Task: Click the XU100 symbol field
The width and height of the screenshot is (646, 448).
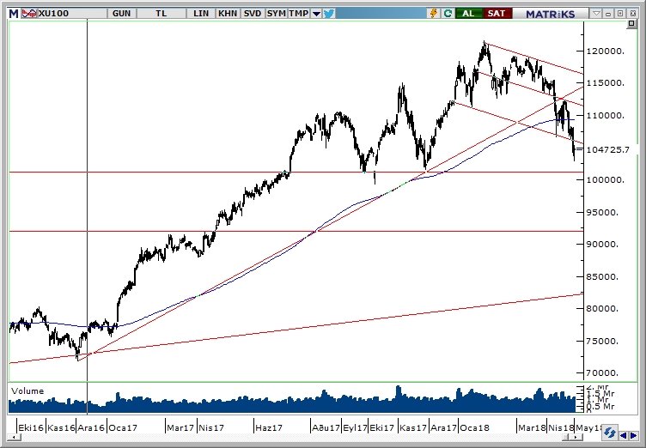Action: pos(72,14)
